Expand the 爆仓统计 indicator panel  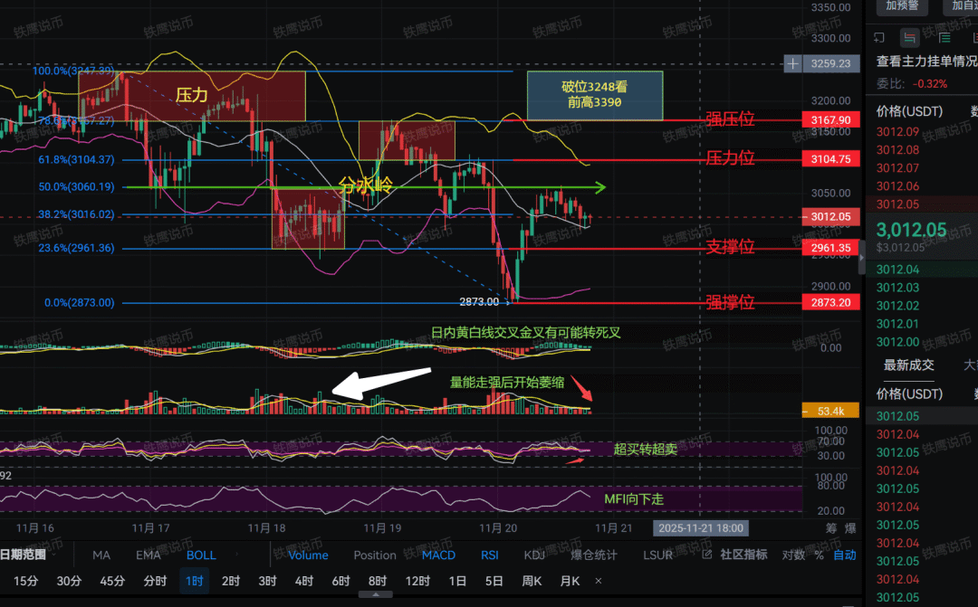click(x=593, y=555)
